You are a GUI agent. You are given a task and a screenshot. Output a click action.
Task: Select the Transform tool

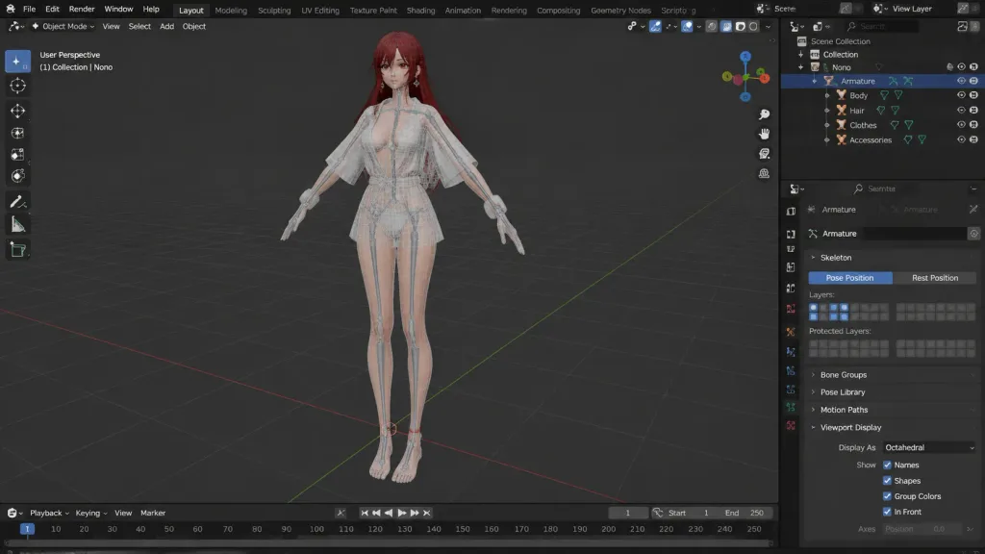[x=17, y=176]
